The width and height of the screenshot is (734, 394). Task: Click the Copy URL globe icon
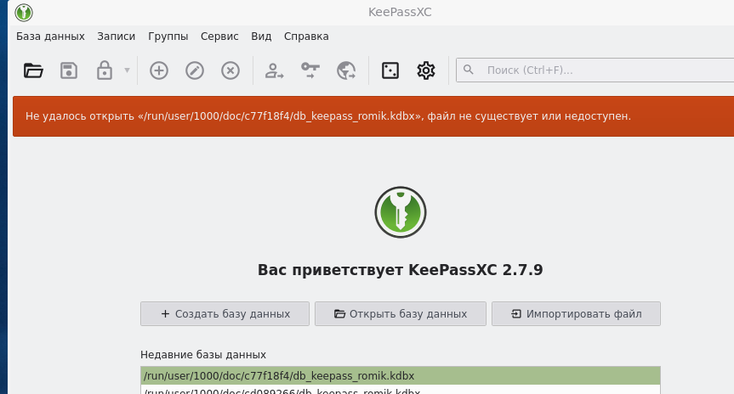click(346, 70)
